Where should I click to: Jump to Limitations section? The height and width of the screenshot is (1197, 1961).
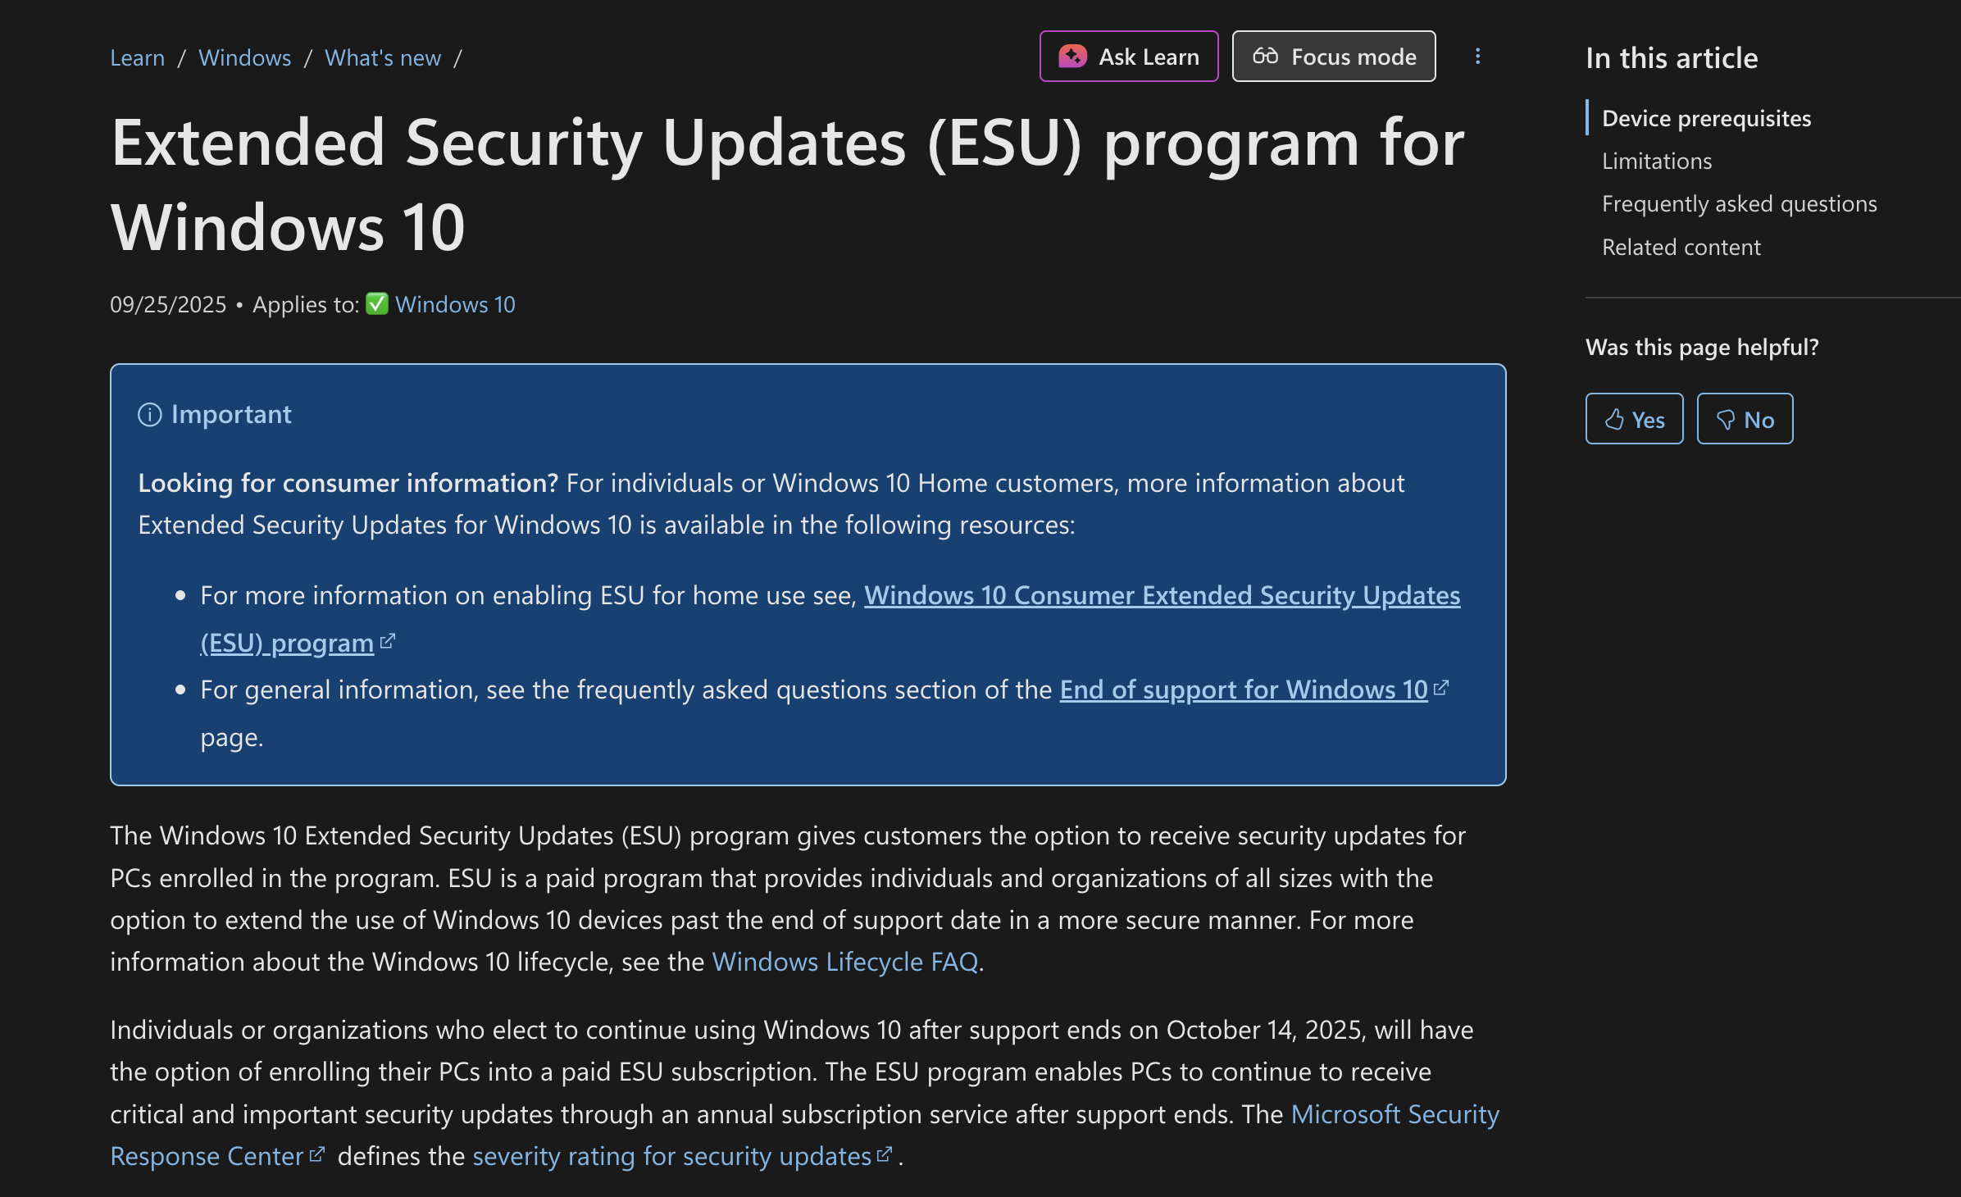click(1656, 162)
